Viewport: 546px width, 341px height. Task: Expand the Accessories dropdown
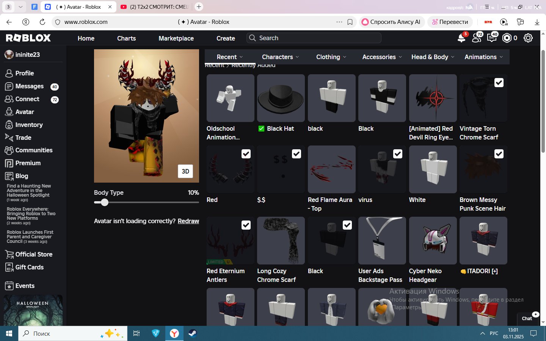[382, 57]
